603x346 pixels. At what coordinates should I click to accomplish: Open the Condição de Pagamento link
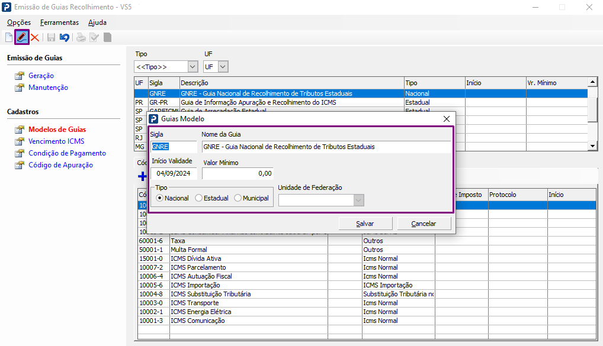[x=68, y=153]
